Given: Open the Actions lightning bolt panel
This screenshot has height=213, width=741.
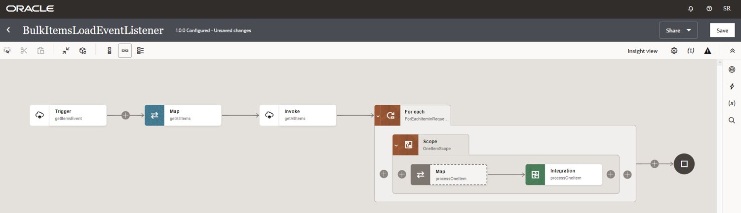Looking at the screenshot, I should click(x=732, y=87).
